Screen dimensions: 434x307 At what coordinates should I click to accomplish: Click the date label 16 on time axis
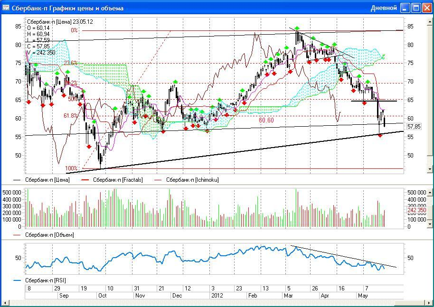(341, 288)
